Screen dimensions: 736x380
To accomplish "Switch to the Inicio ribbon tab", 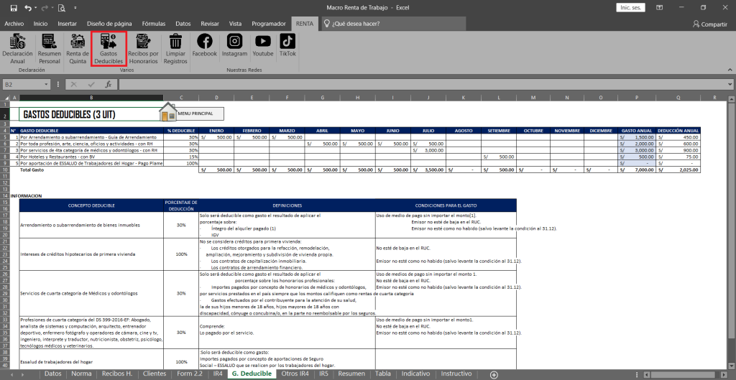I will tap(40, 24).
